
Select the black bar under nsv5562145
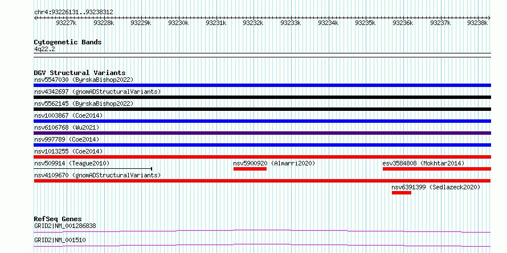[x=262, y=109]
